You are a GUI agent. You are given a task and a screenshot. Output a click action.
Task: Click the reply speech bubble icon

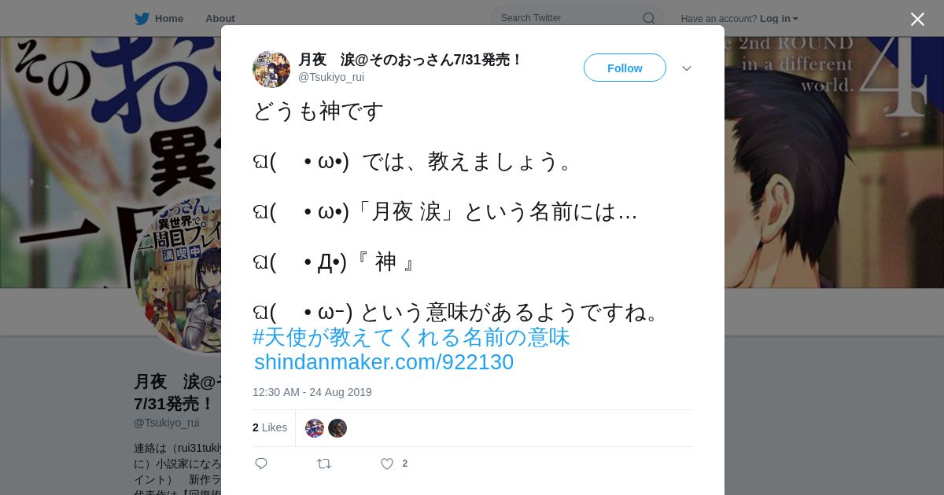[261, 464]
